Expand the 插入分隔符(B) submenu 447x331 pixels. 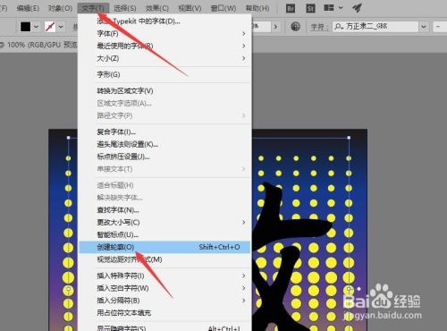164,301
